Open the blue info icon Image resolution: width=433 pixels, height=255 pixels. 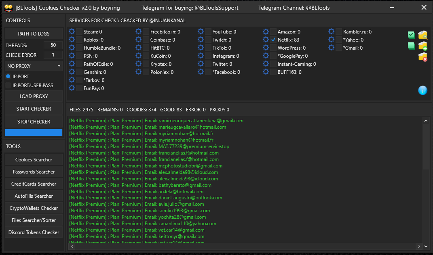click(x=422, y=90)
